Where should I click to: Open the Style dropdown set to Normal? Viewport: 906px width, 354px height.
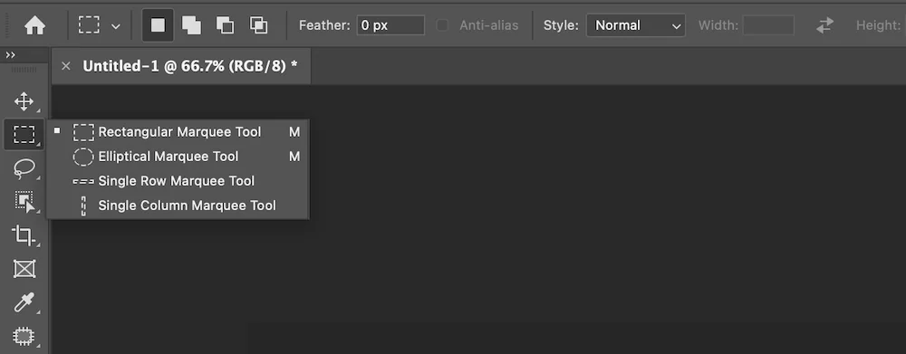coord(636,25)
